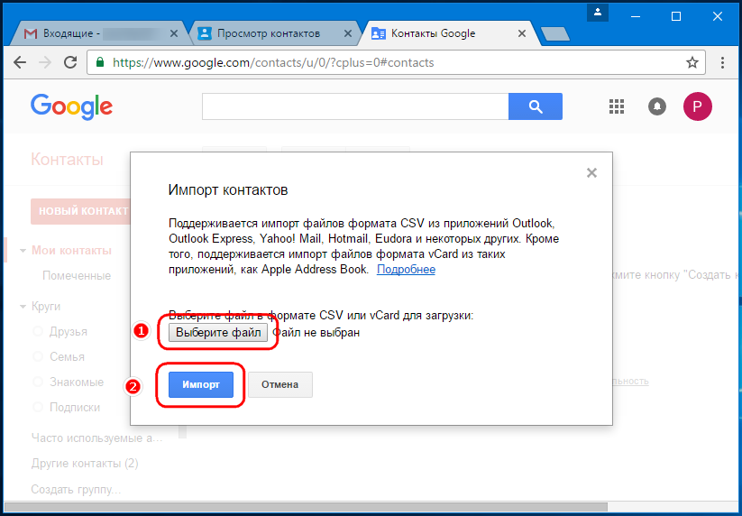Collapse Мои контакты group
Screen dimensions: 742x516
[x=23, y=251]
